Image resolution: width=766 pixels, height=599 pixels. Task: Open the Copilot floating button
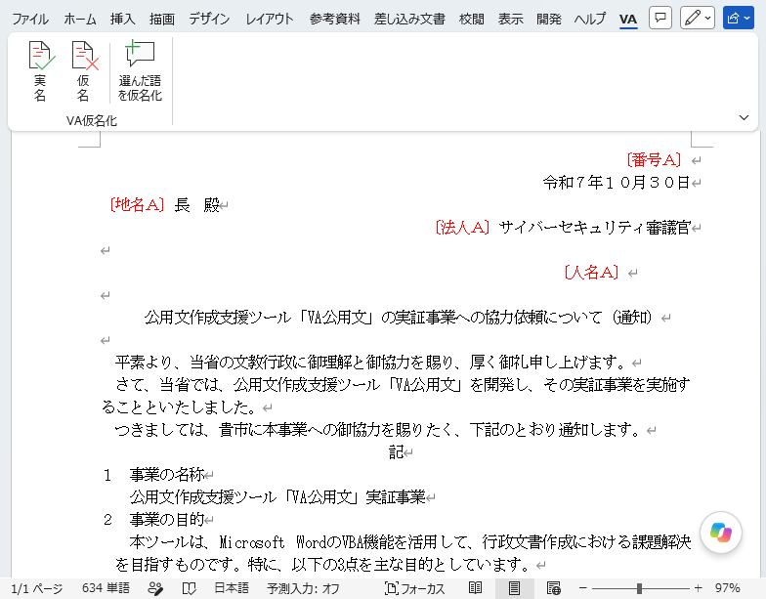pyautogui.click(x=721, y=532)
